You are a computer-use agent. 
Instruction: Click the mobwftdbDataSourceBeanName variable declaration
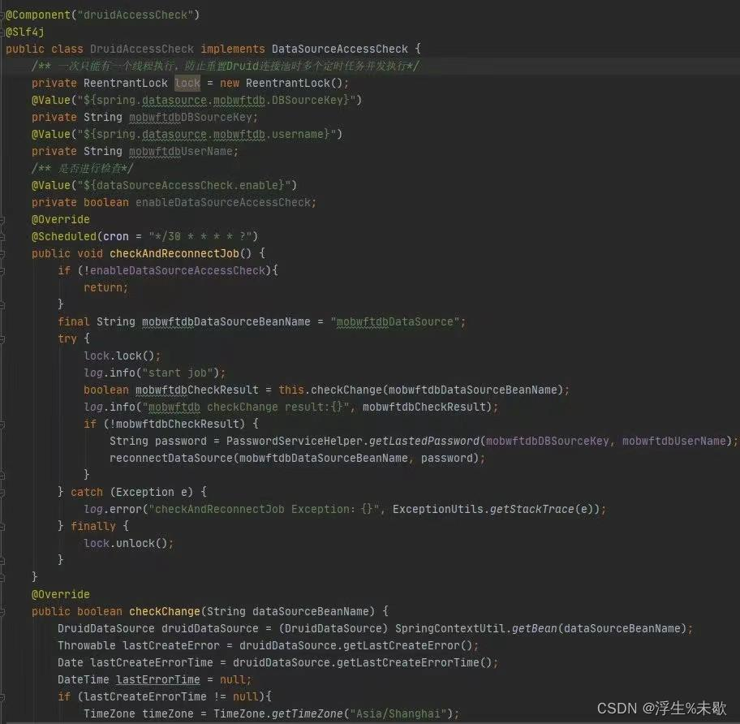point(226,322)
